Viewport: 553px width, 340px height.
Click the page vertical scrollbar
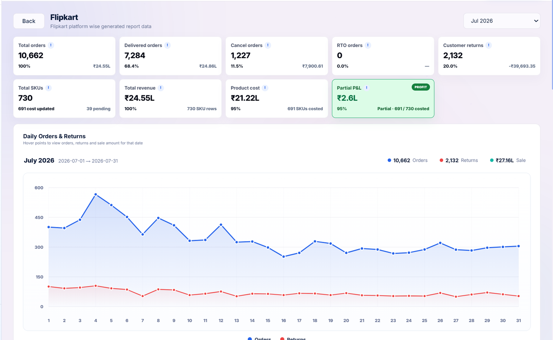coord(552,45)
